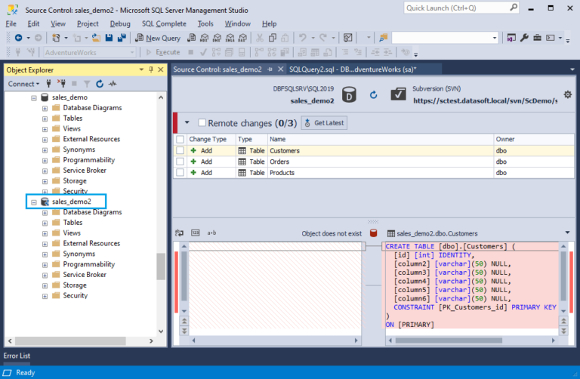Viewport: 580px width, 379px height.
Task: Click the Get Latest button
Action: 323,122
